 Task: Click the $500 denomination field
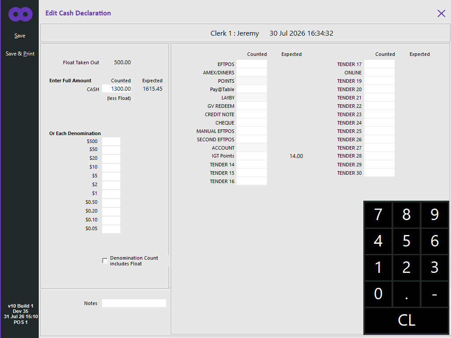click(111, 141)
